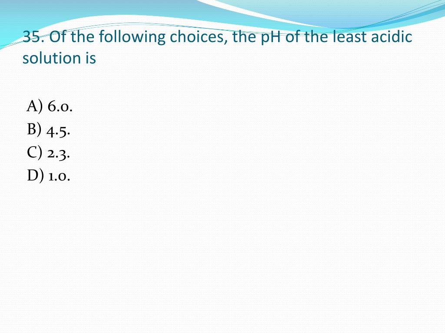Select answer option D) 1.0

[49, 176]
